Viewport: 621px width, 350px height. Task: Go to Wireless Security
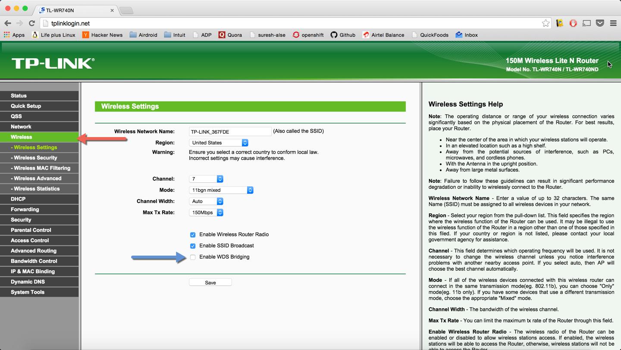click(x=39, y=158)
